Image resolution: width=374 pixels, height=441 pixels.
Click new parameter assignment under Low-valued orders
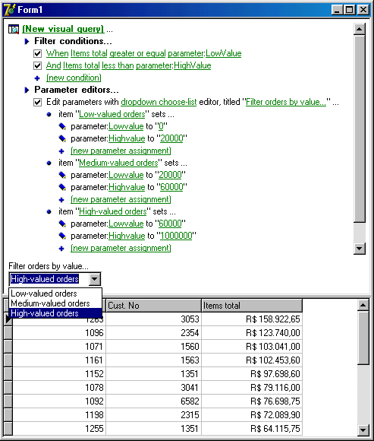pos(121,151)
